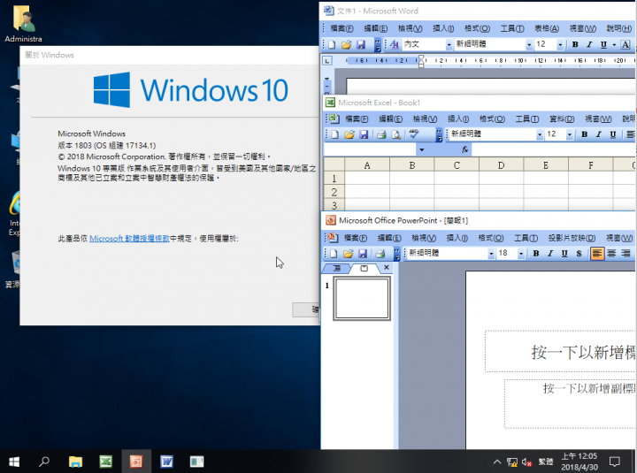This screenshot has height=473, width=637.
Task: Click the tab selector at Word's ruler corner
Action: pos(327,61)
